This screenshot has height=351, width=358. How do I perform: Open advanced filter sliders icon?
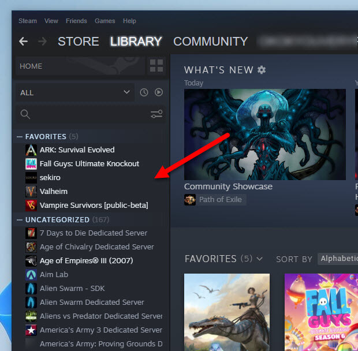click(x=156, y=114)
